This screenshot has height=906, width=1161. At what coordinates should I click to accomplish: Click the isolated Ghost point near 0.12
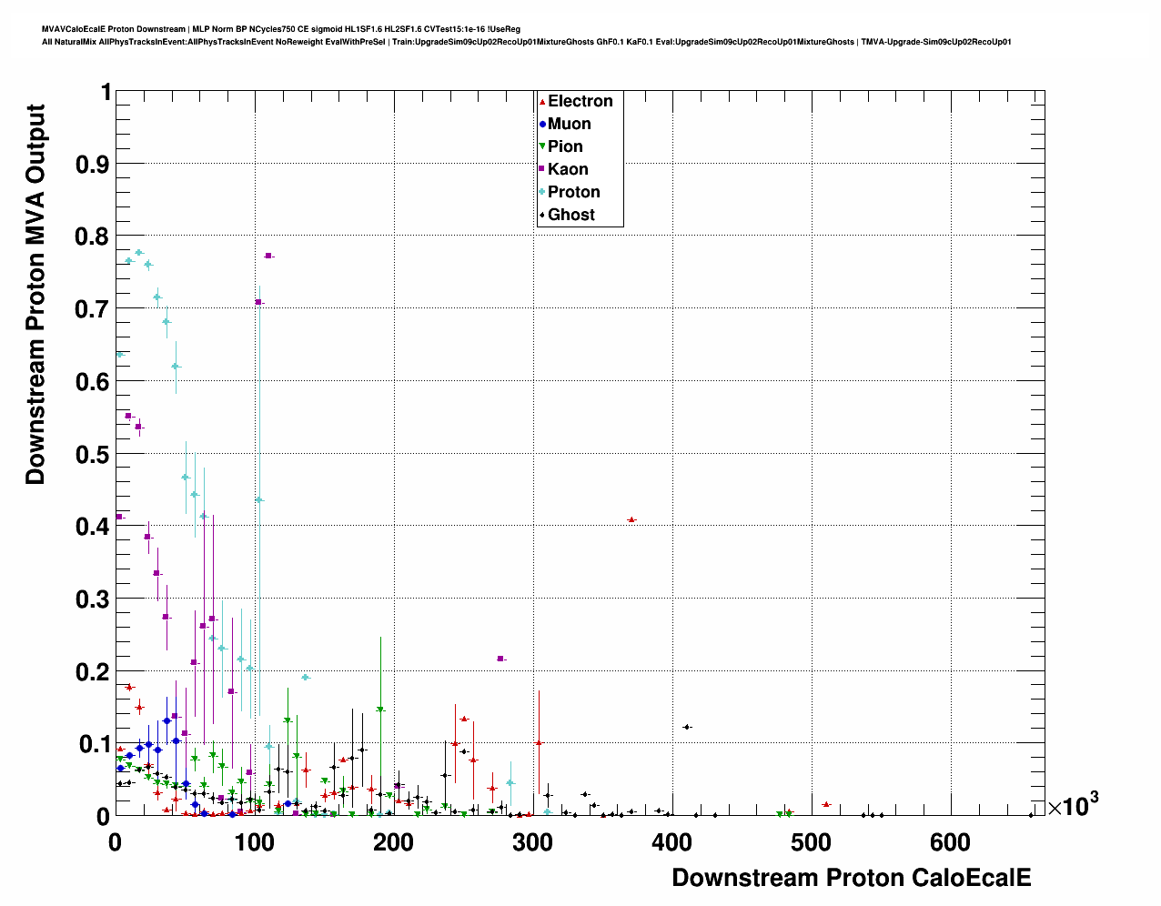(687, 727)
